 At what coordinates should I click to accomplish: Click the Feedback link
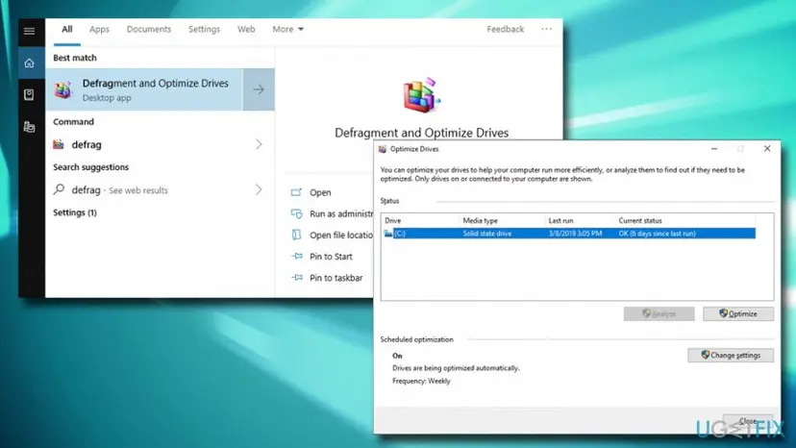[x=505, y=29]
